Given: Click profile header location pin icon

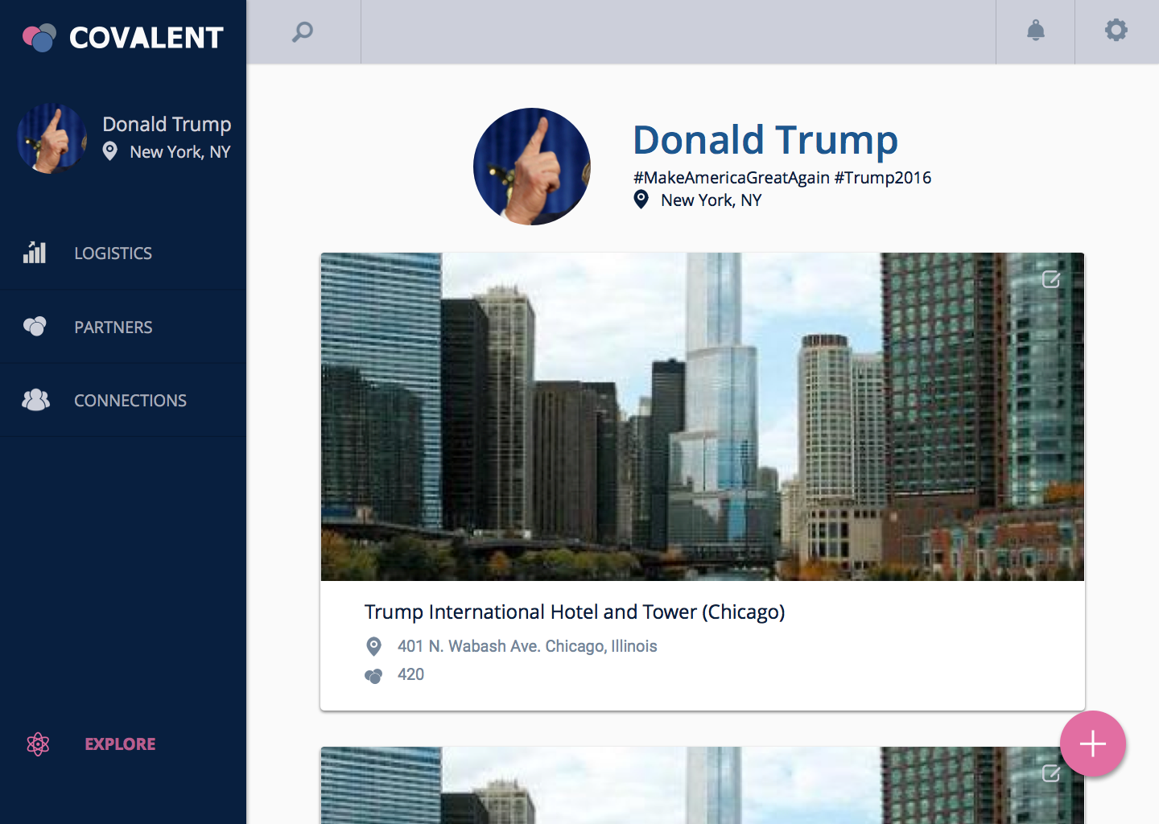Looking at the screenshot, I should pos(641,200).
